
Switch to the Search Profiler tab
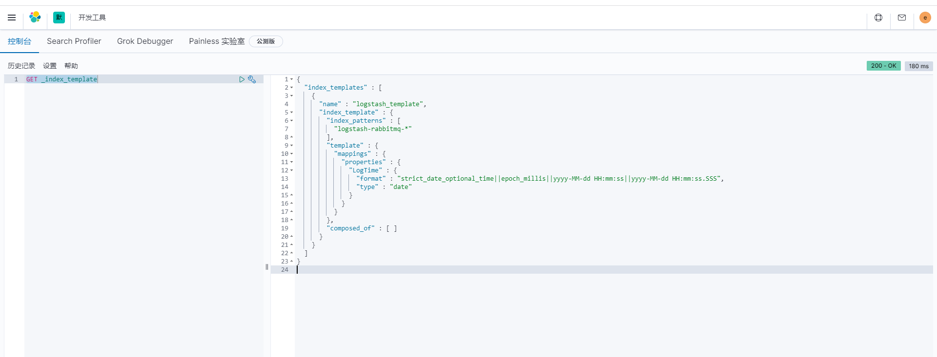tap(74, 41)
